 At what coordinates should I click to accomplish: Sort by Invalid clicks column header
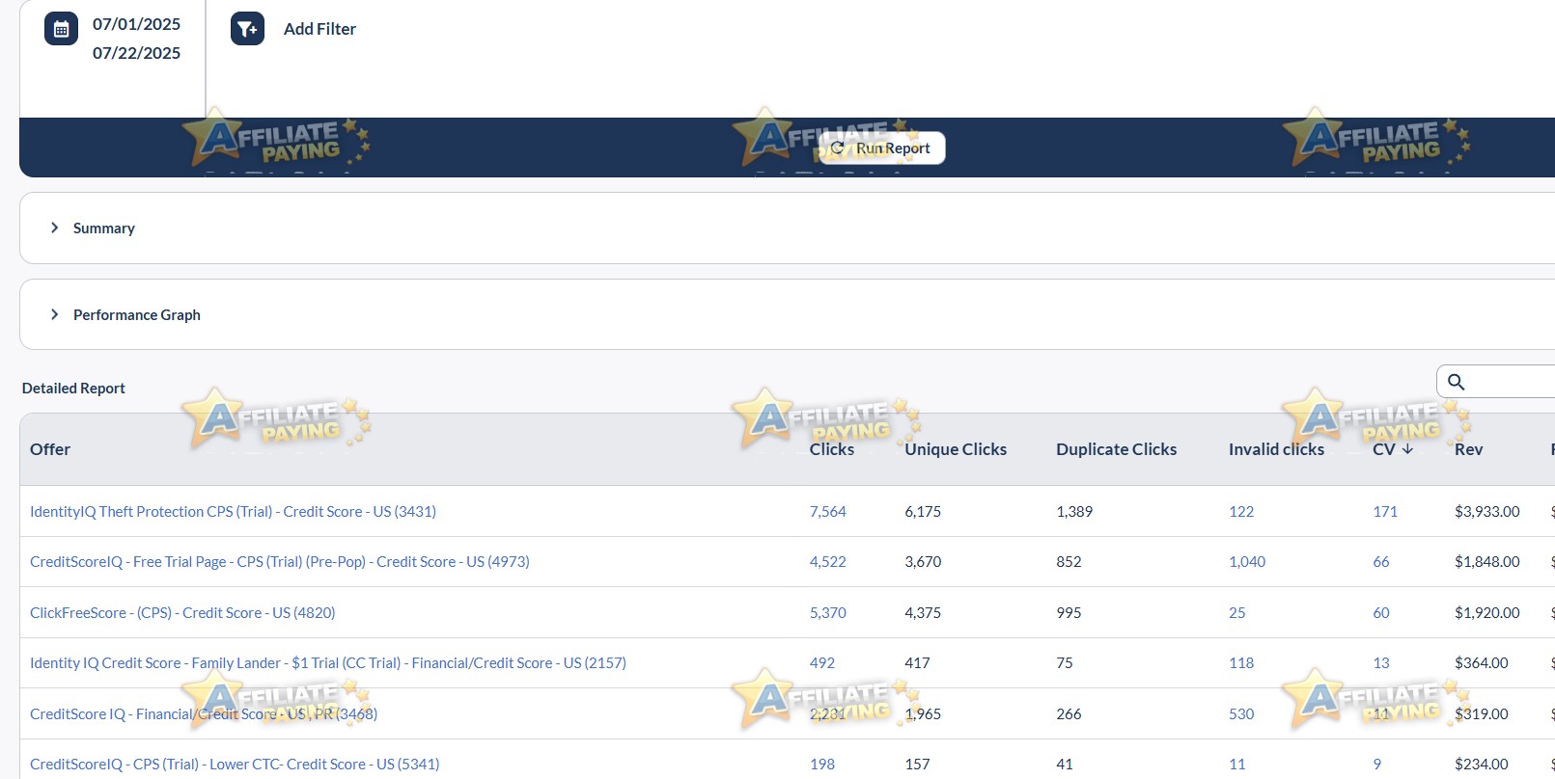(1276, 449)
